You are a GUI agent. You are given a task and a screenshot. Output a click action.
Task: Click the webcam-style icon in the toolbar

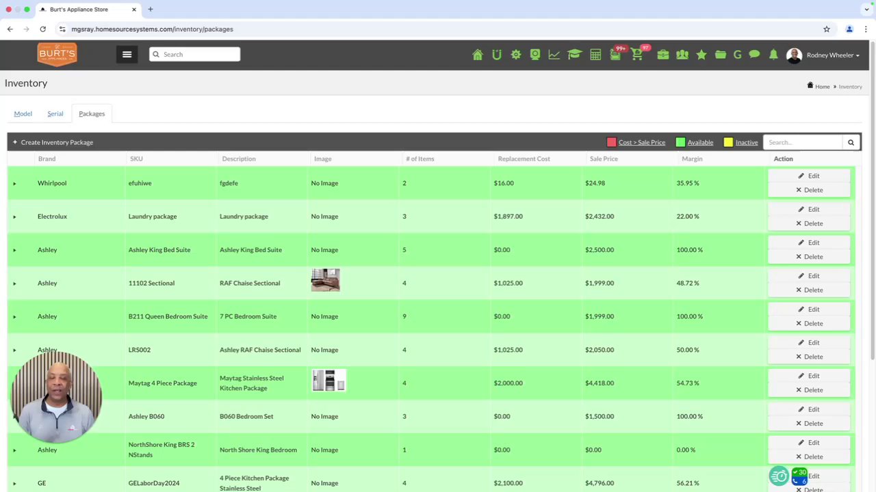pos(535,55)
